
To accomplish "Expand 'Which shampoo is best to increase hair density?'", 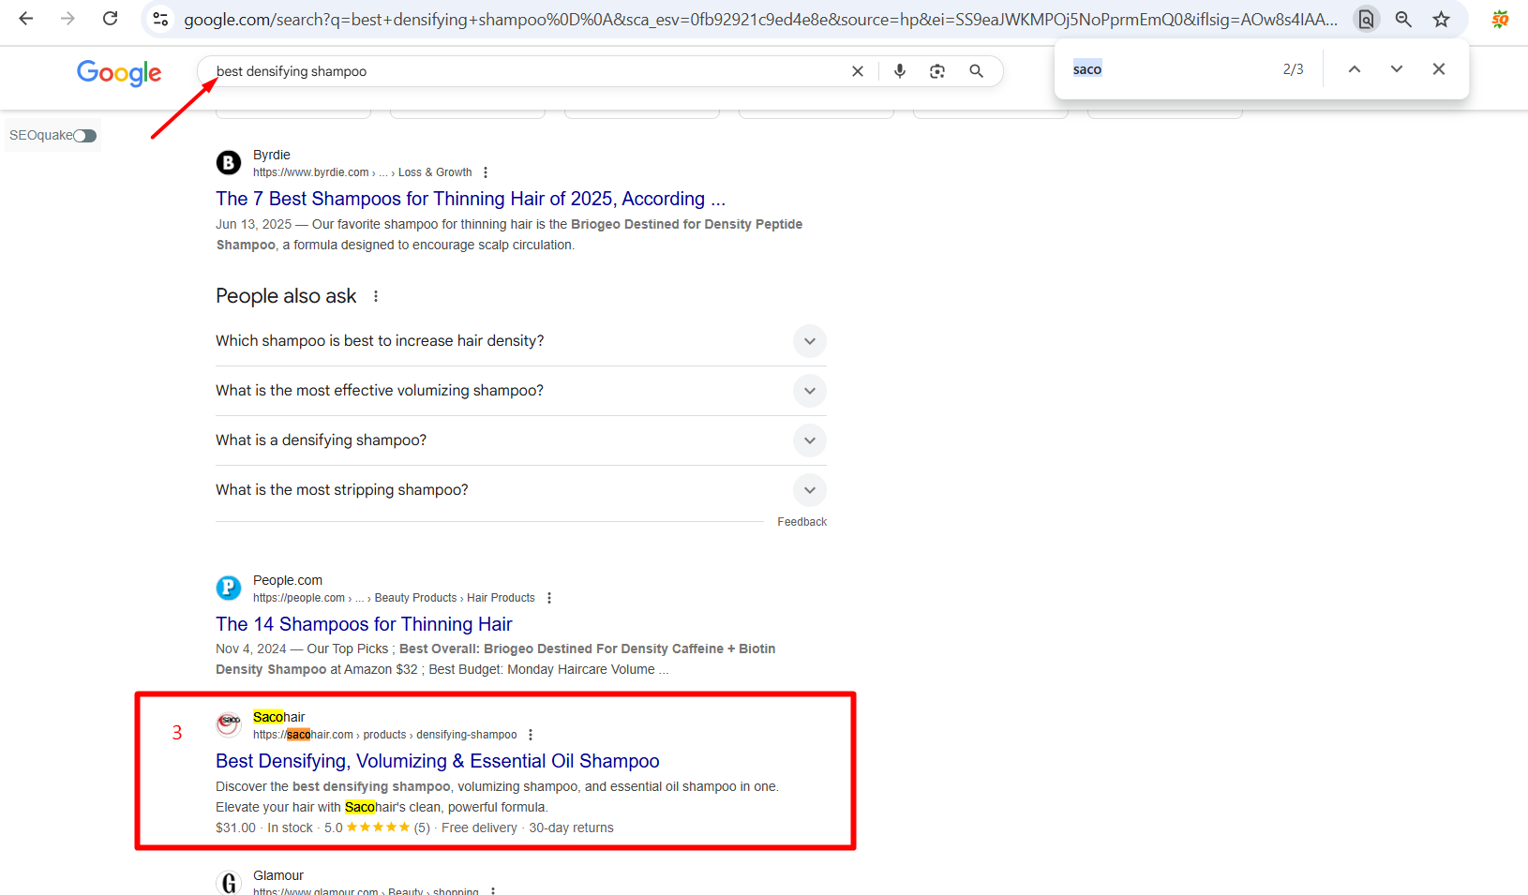I will (x=809, y=341).
